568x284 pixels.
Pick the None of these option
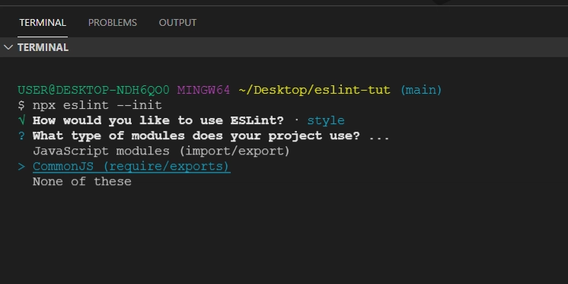pos(82,181)
